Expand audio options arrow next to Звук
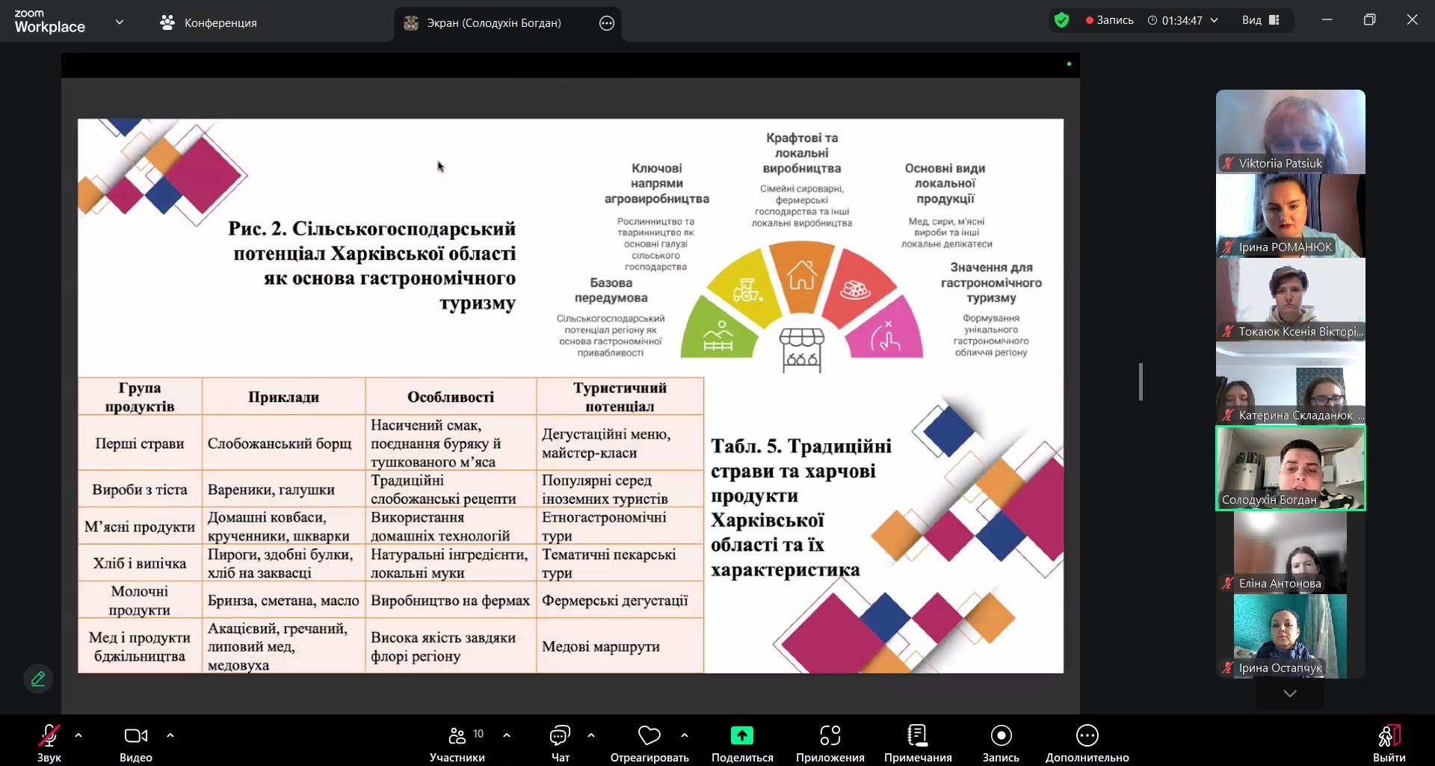The height and width of the screenshot is (766, 1435). click(78, 735)
